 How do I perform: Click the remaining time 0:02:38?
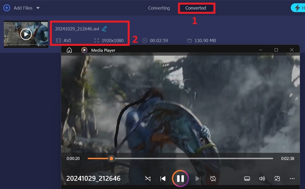click(x=287, y=158)
